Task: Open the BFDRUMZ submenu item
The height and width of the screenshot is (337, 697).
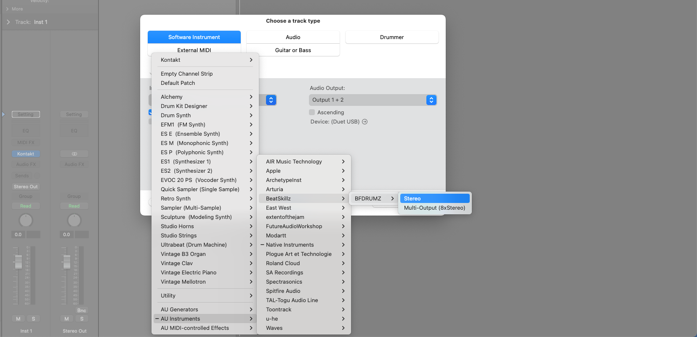Action: [374, 198]
